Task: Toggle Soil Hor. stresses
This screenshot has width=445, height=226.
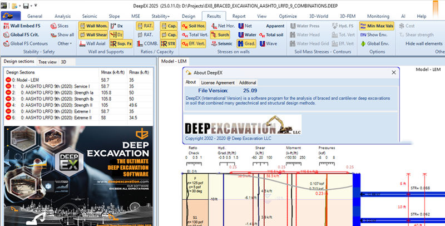Action: (194, 26)
